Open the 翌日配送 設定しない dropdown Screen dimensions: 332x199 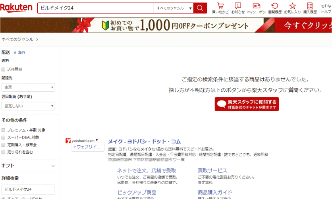click(x=28, y=106)
